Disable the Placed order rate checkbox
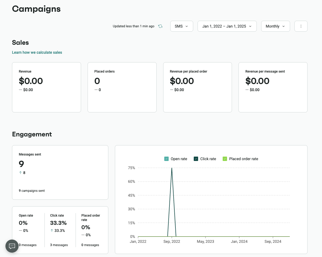The height and width of the screenshot is (257, 322). 225,159
